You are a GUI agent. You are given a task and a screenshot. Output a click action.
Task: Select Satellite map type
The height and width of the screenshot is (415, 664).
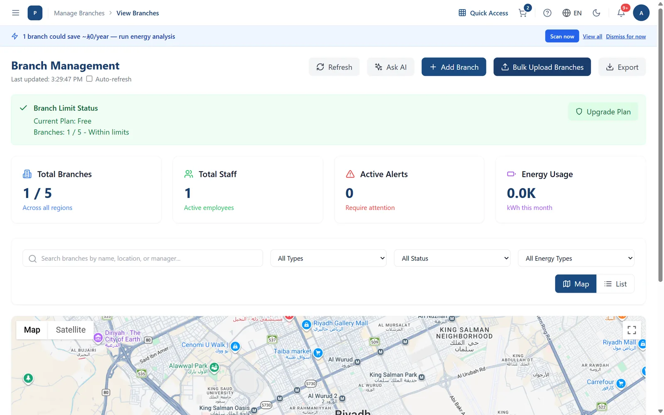pyautogui.click(x=71, y=330)
